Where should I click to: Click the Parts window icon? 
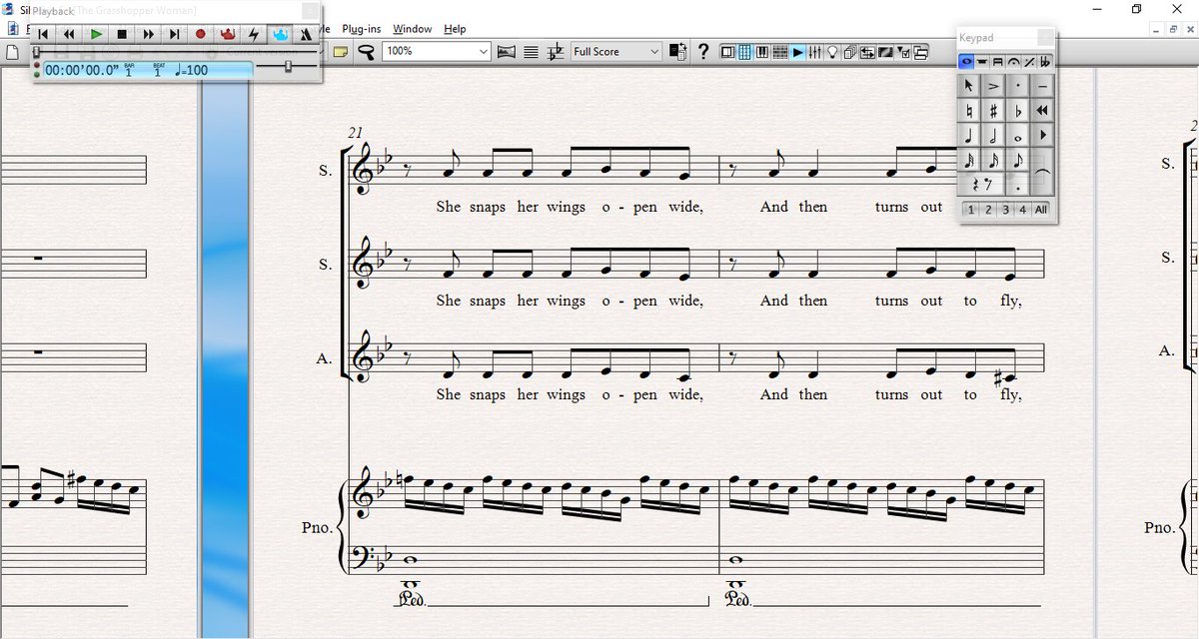[x=850, y=52]
